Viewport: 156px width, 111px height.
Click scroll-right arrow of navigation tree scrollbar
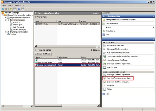click(32, 106)
